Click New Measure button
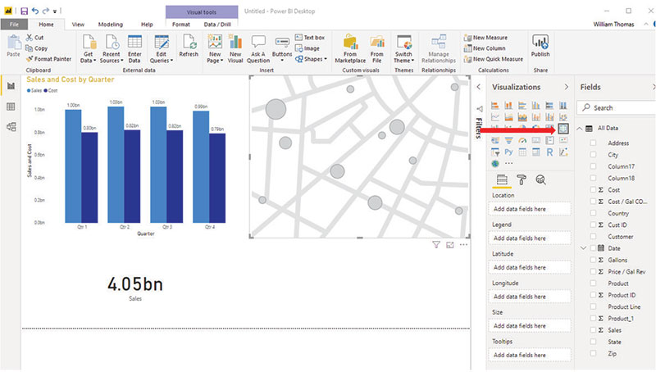 492,37
